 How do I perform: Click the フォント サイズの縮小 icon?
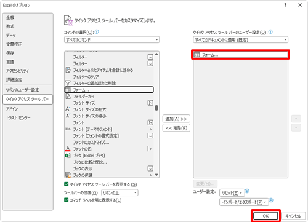(x=68, y=116)
